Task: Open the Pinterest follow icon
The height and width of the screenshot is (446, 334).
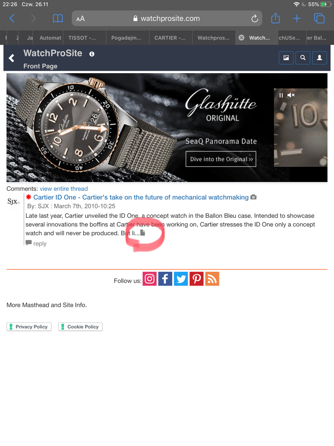Action: coord(196,279)
